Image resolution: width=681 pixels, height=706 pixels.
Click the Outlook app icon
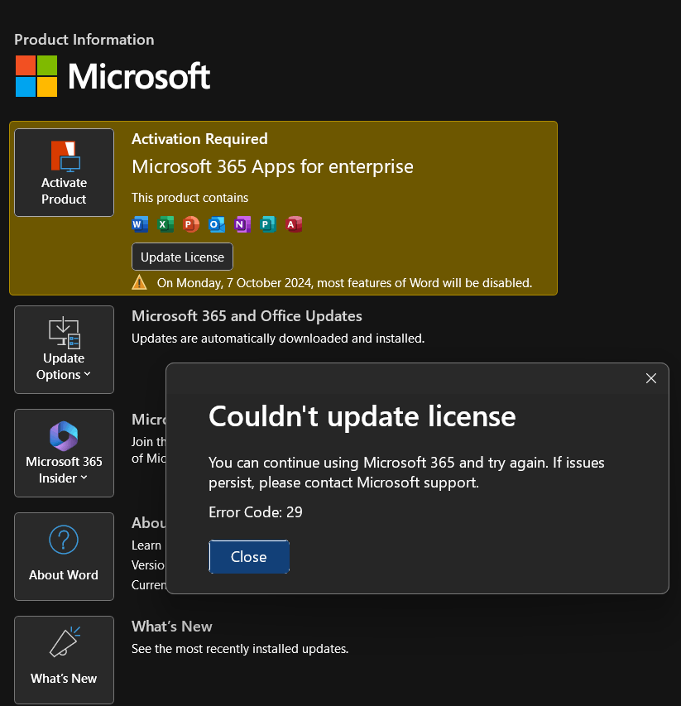[217, 224]
